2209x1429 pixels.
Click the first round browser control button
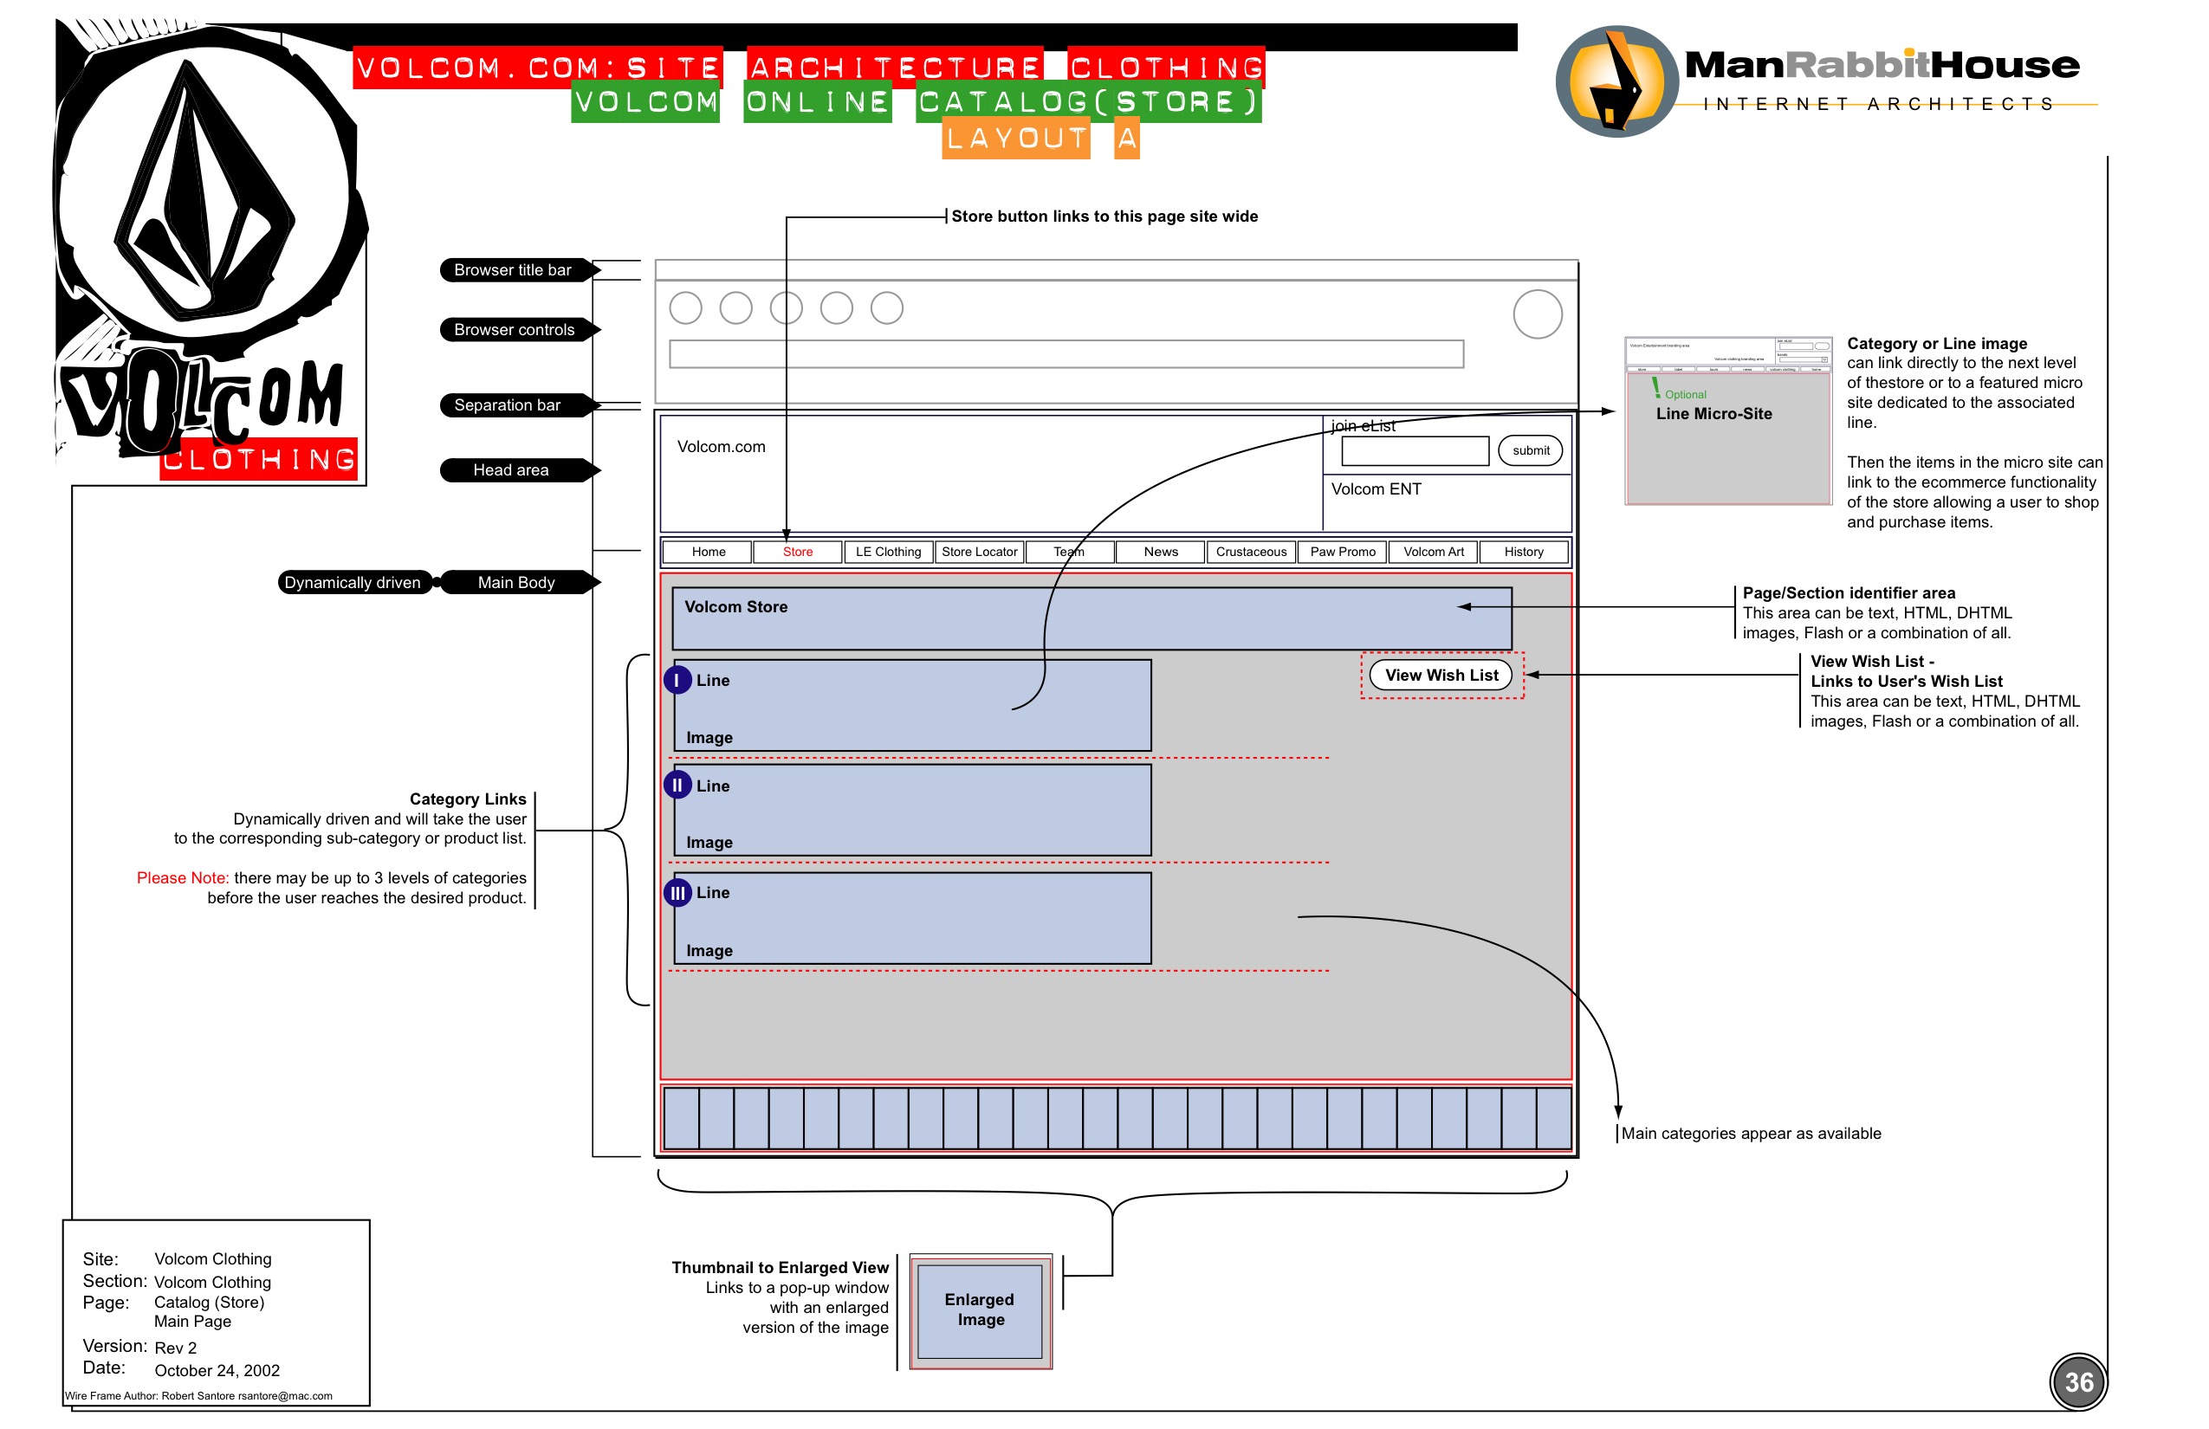click(x=686, y=308)
